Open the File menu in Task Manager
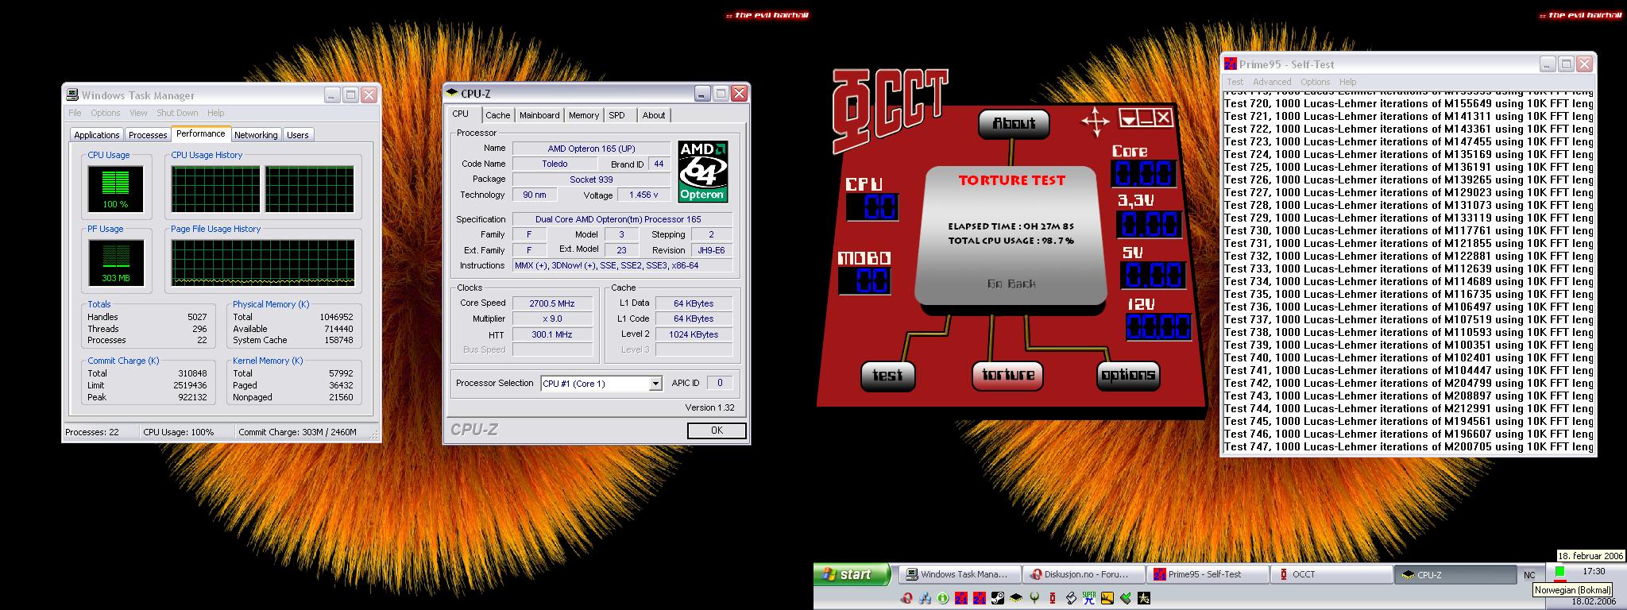This screenshot has height=610, width=1627. pos(75,113)
